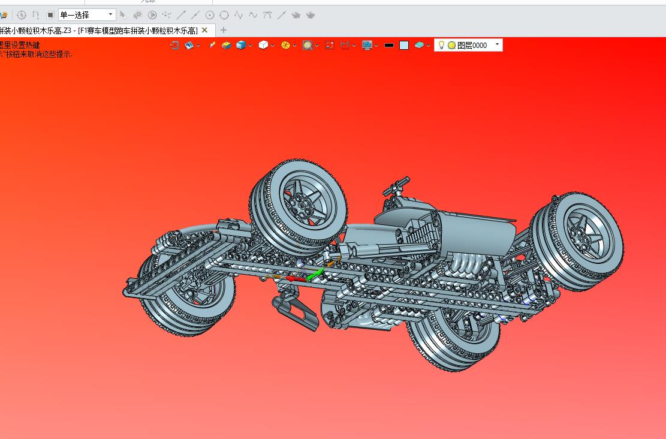666x439 pixels.
Task: Click the scattered points filter icon
Action: click(167, 16)
